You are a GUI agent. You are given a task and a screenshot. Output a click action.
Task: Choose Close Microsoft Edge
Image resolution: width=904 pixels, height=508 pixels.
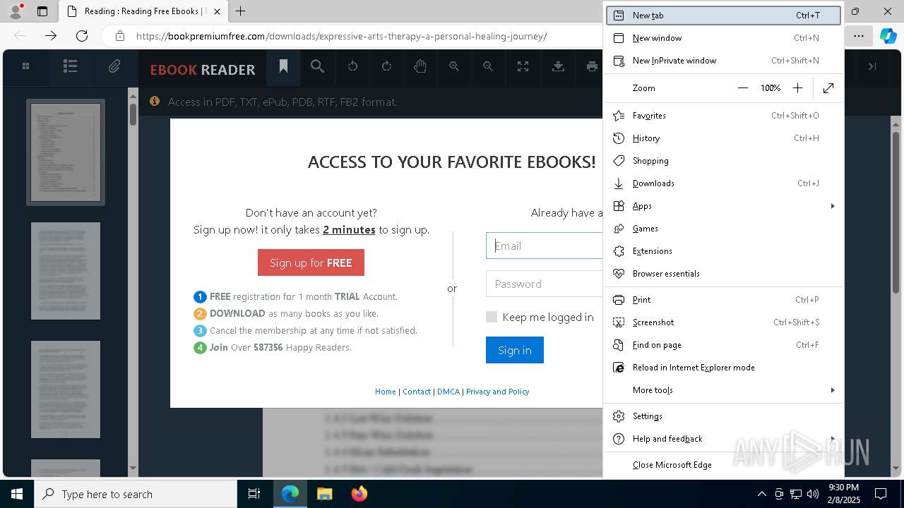[723, 465]
